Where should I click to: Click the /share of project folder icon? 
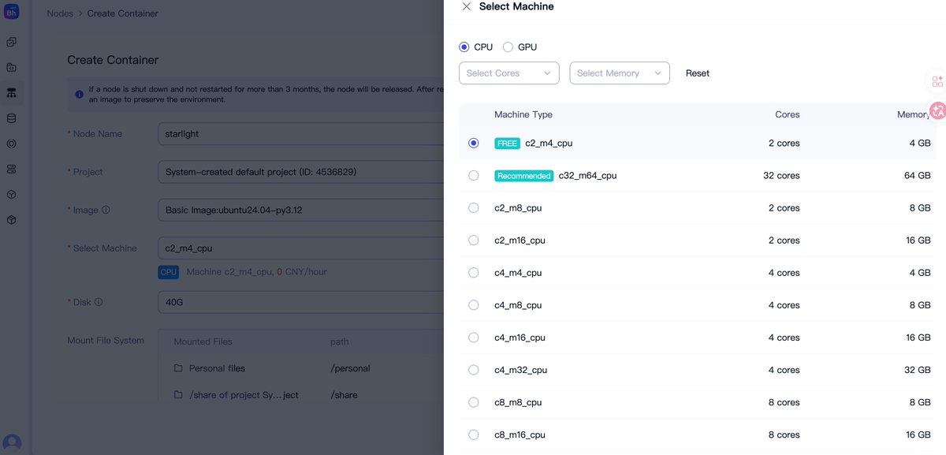click(178, 395)
